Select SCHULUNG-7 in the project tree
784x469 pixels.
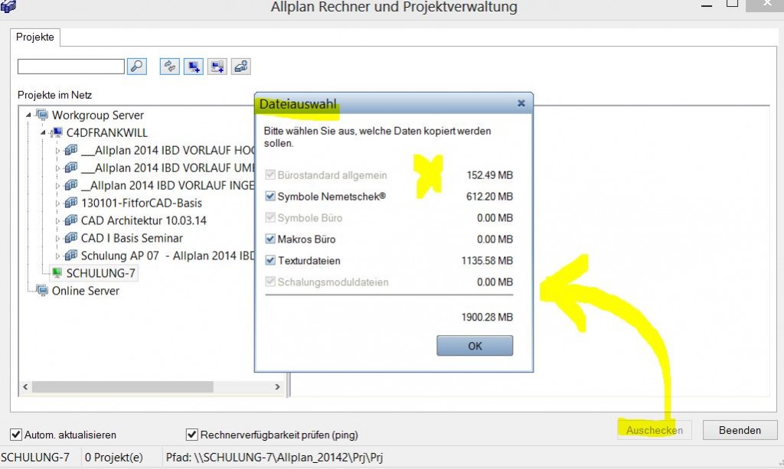101,273
